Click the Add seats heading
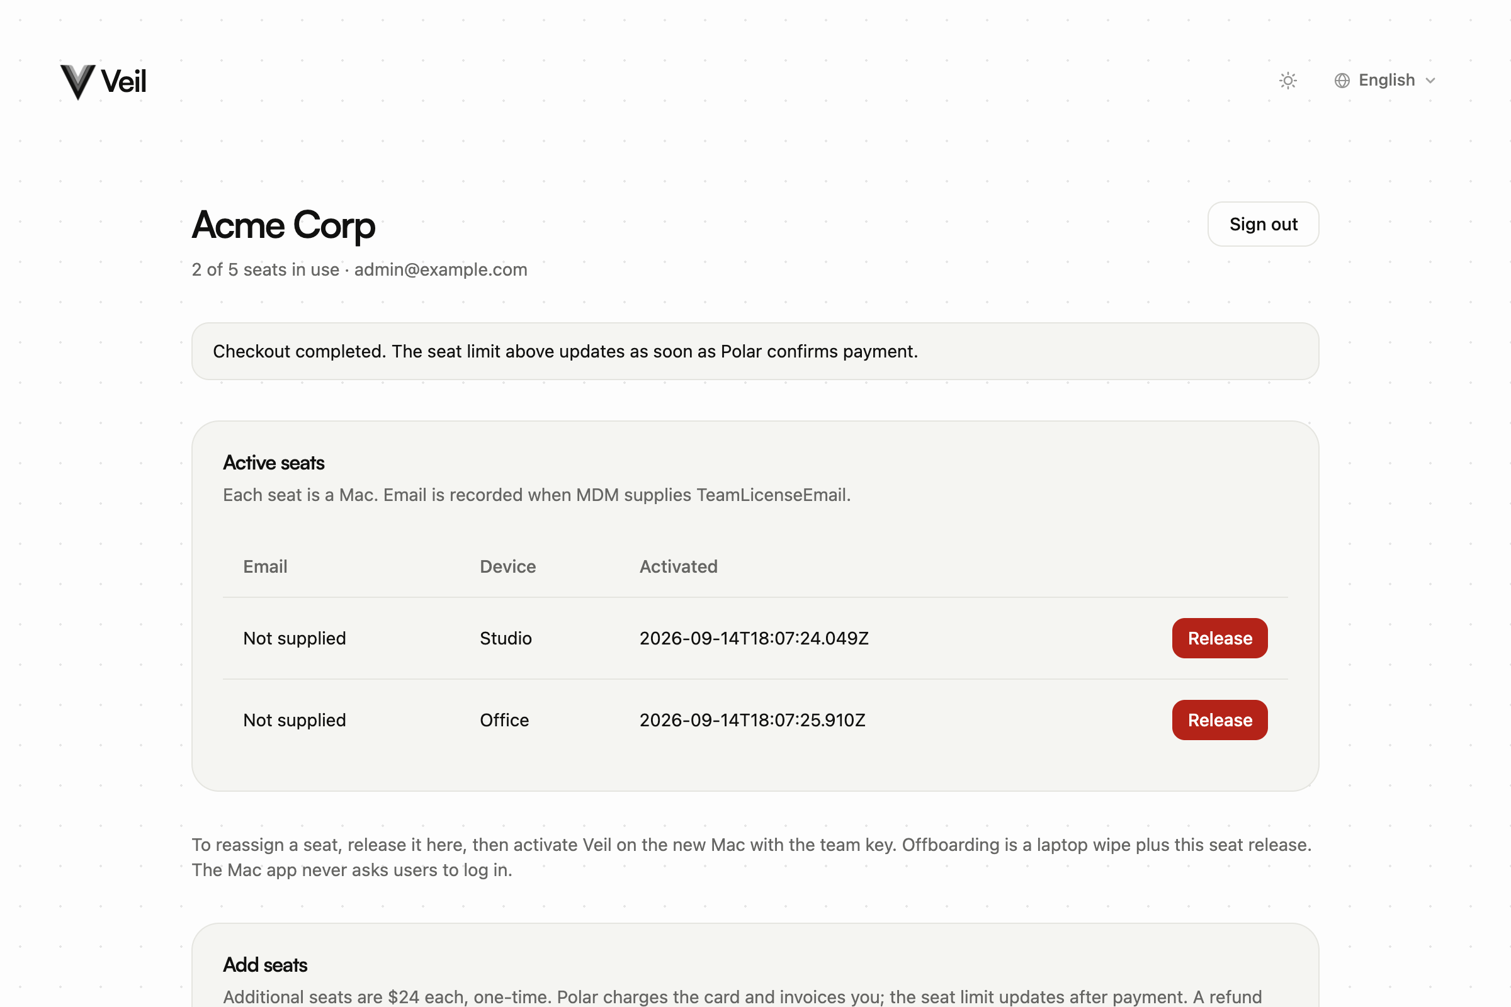Screen dimensions: 1511x1007 click(x=264, y=965)
